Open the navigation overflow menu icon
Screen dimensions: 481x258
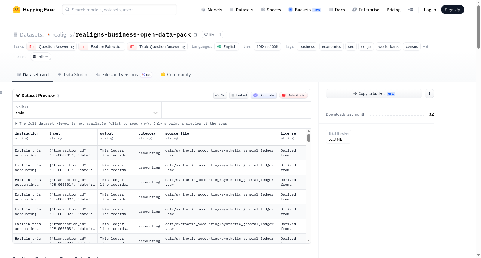click(410, 10)
